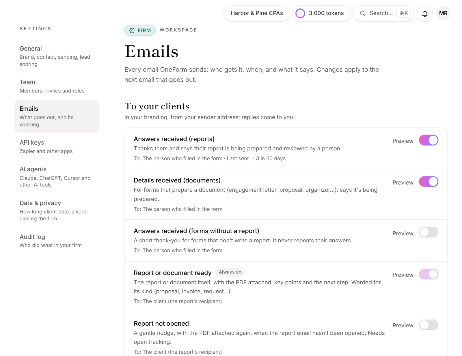Preview the Report or document ready email
462x356 pixels.
pyautogui.click(x=403, y=275)
